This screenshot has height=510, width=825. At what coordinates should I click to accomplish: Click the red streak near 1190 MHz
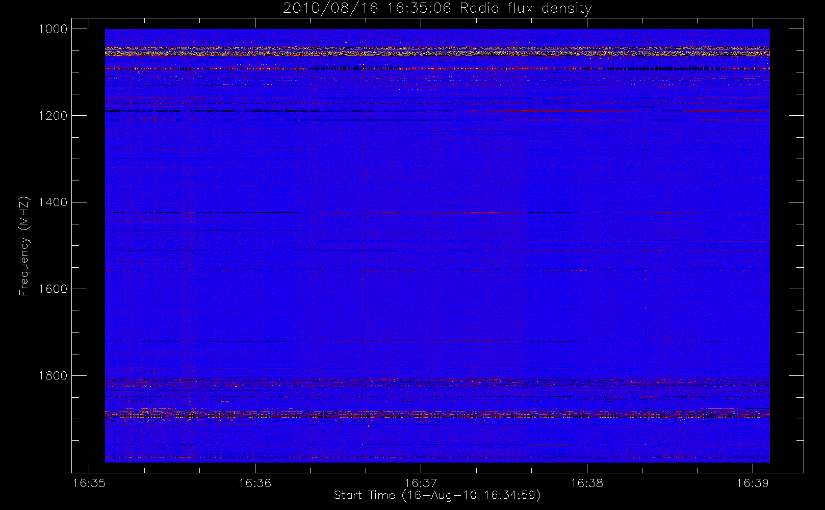[x=561, y=111]
